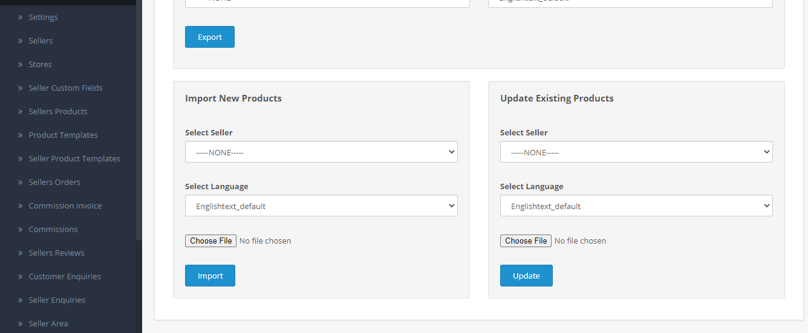Open Select Language dropdown in Import New Products
808x333 pixels.
[x=321, y=205]
